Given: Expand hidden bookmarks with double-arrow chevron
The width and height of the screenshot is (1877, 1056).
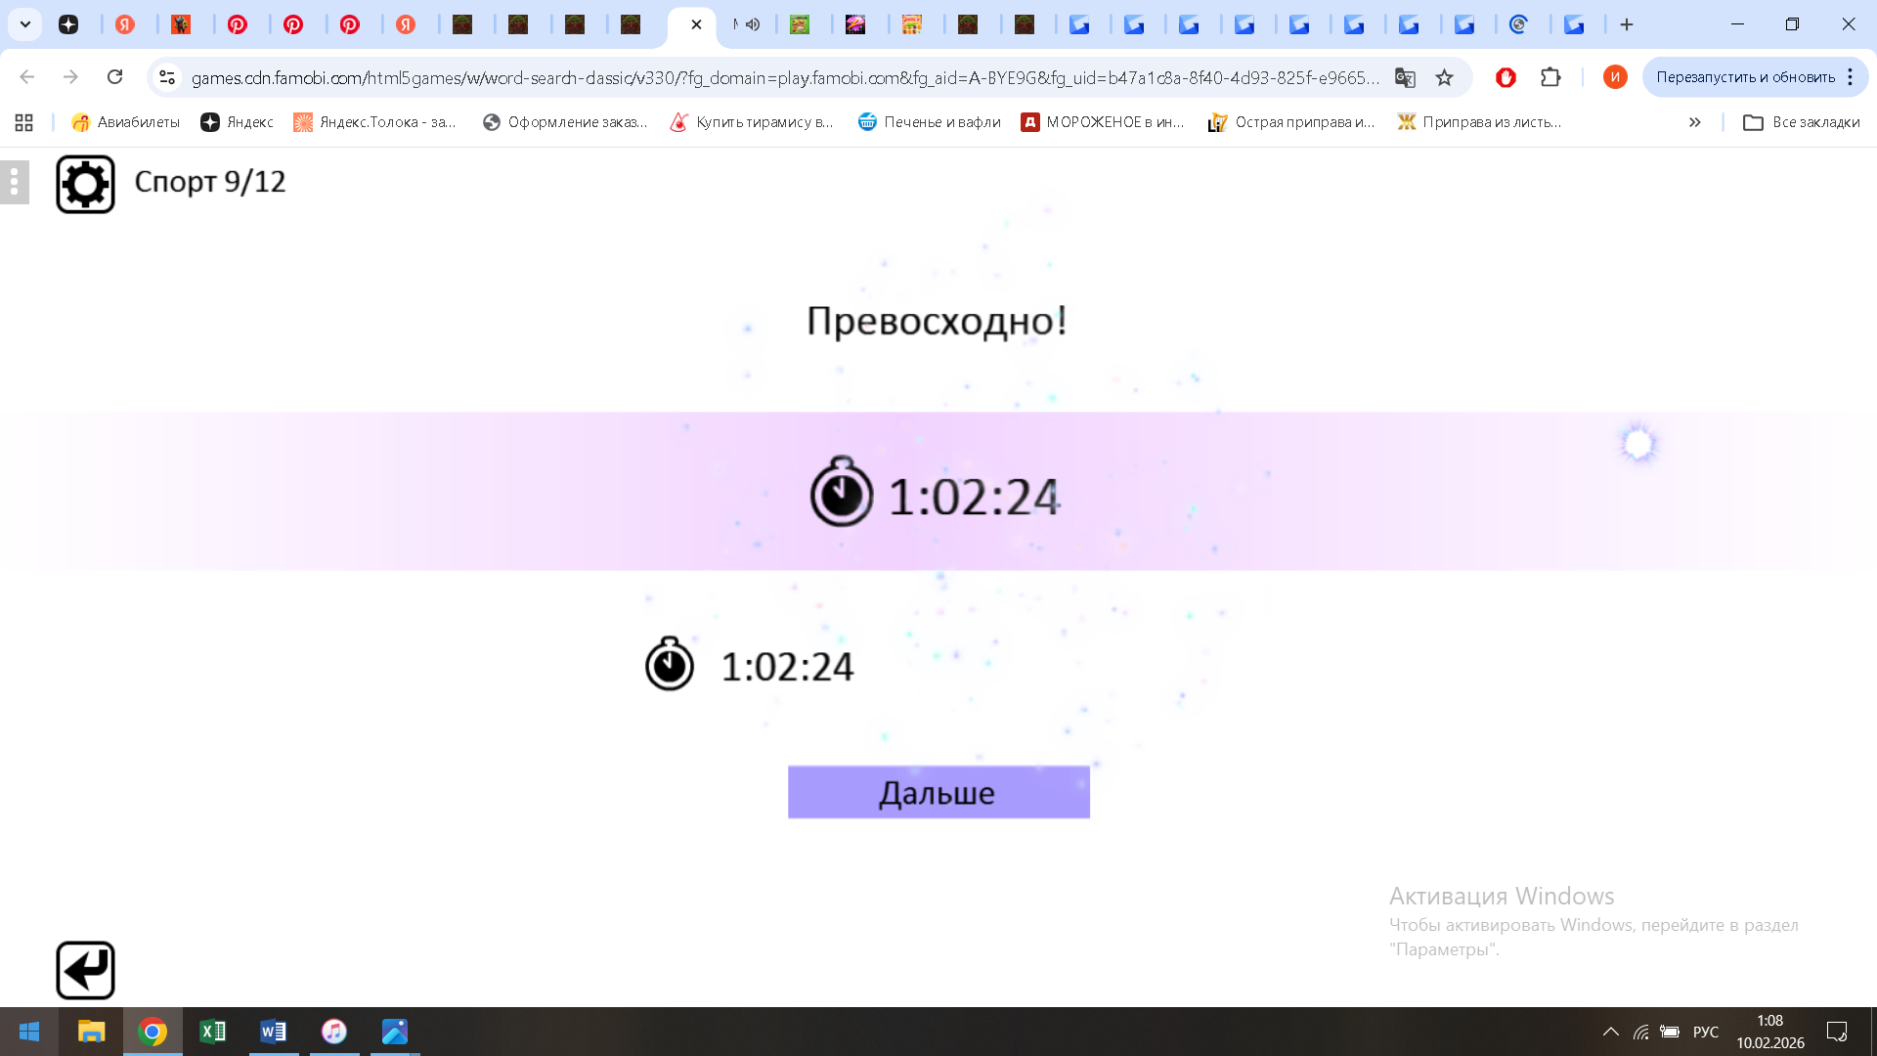Looking at the screenshot, I should [x=1694, y=122].
